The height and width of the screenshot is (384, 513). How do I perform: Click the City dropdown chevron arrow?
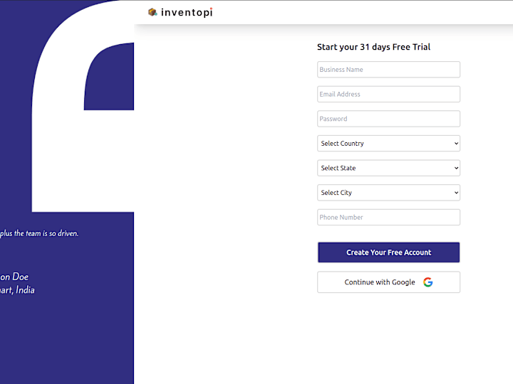tap(456, 193)
